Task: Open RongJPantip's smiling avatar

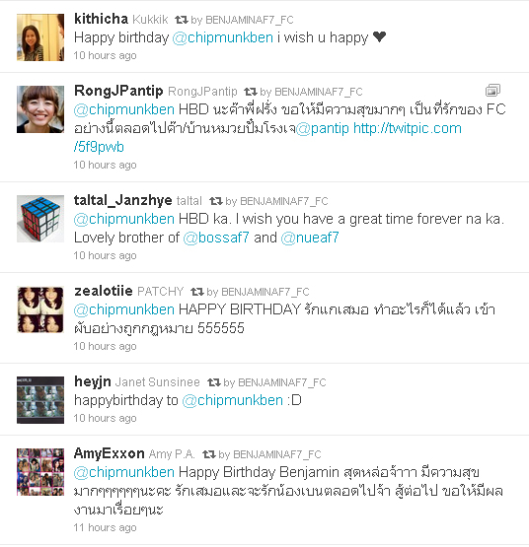Action: point(40,109)
